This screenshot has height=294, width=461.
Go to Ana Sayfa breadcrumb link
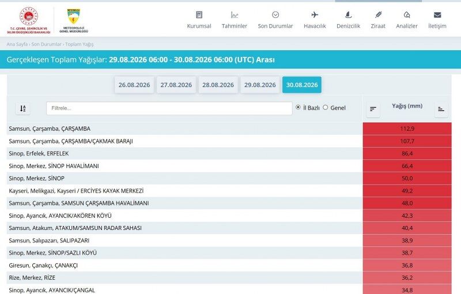pyautogui.click(x=17, y=44)
